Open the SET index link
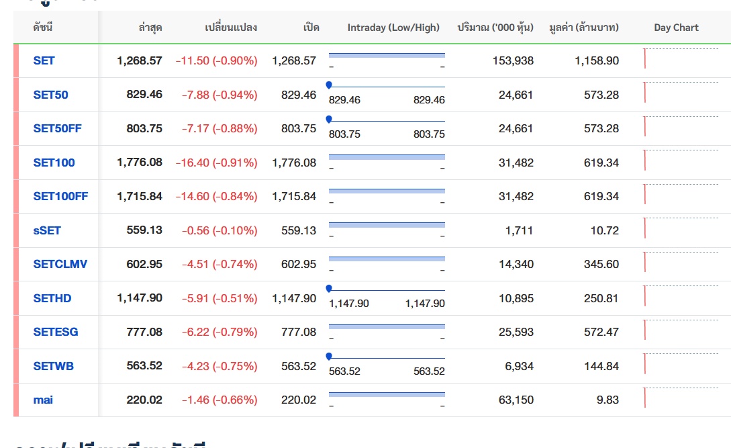The width and height of the screenshot is (731, 448). coord(44,60)
